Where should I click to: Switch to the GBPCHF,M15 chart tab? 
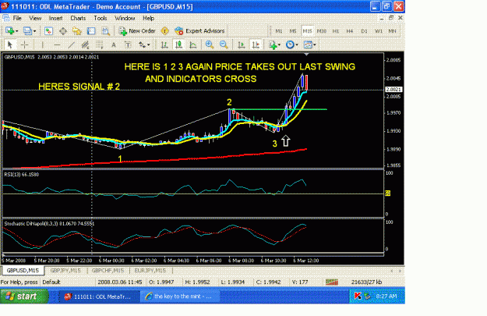point(108,270)
